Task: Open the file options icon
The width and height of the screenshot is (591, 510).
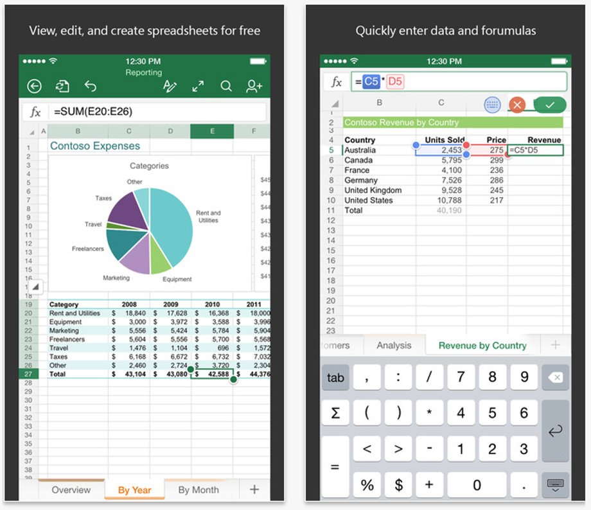Action: coord(62,86)
